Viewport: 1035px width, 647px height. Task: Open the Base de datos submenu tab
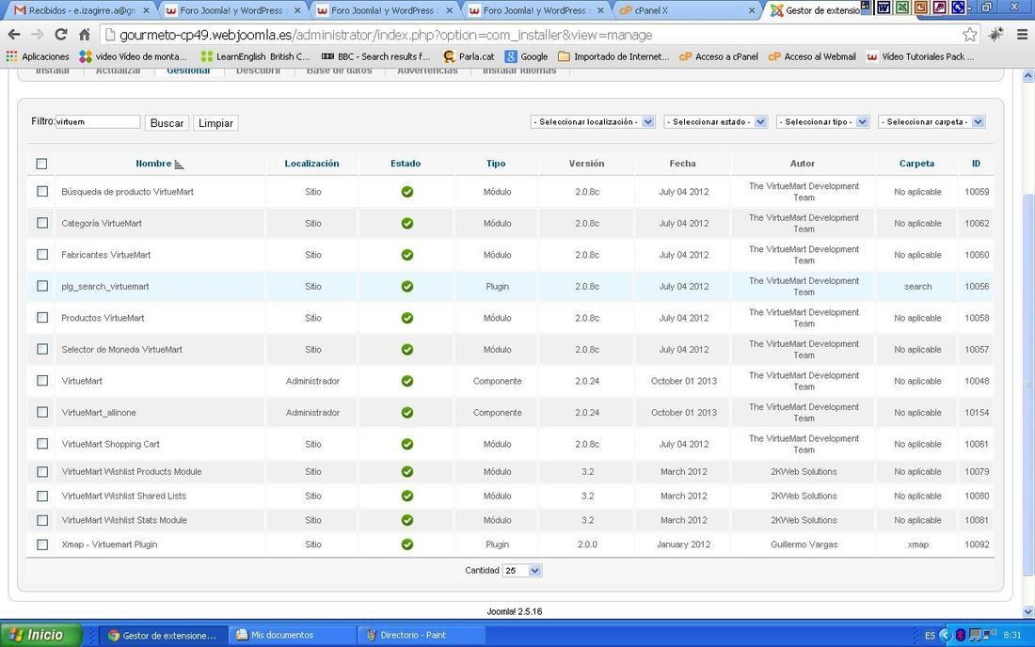340,71
